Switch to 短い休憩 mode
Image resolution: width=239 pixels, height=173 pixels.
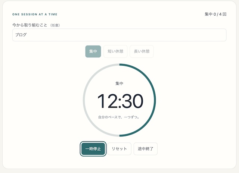click(115, 51)
